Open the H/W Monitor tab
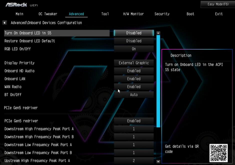 point(133,14)
